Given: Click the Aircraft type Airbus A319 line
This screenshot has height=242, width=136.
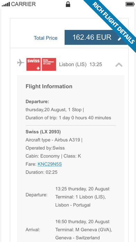Looking at the screenshot, I should (x=54, y=140).
